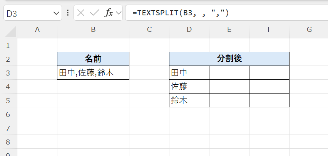Select column D header

(189, 29)
